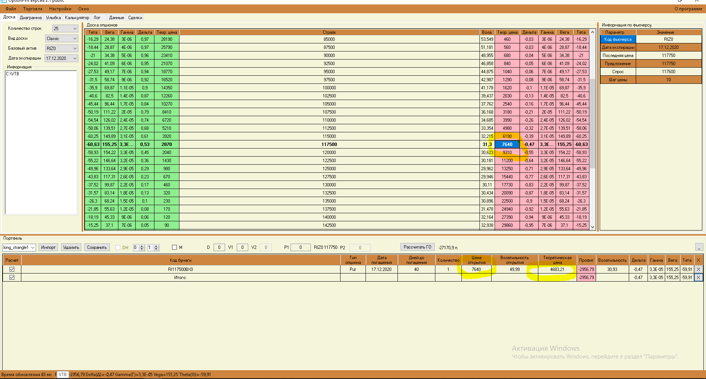This screenshot has height=379, width=706.
Task: Click the put price cell 9310
Action: [x=507, y=153]
